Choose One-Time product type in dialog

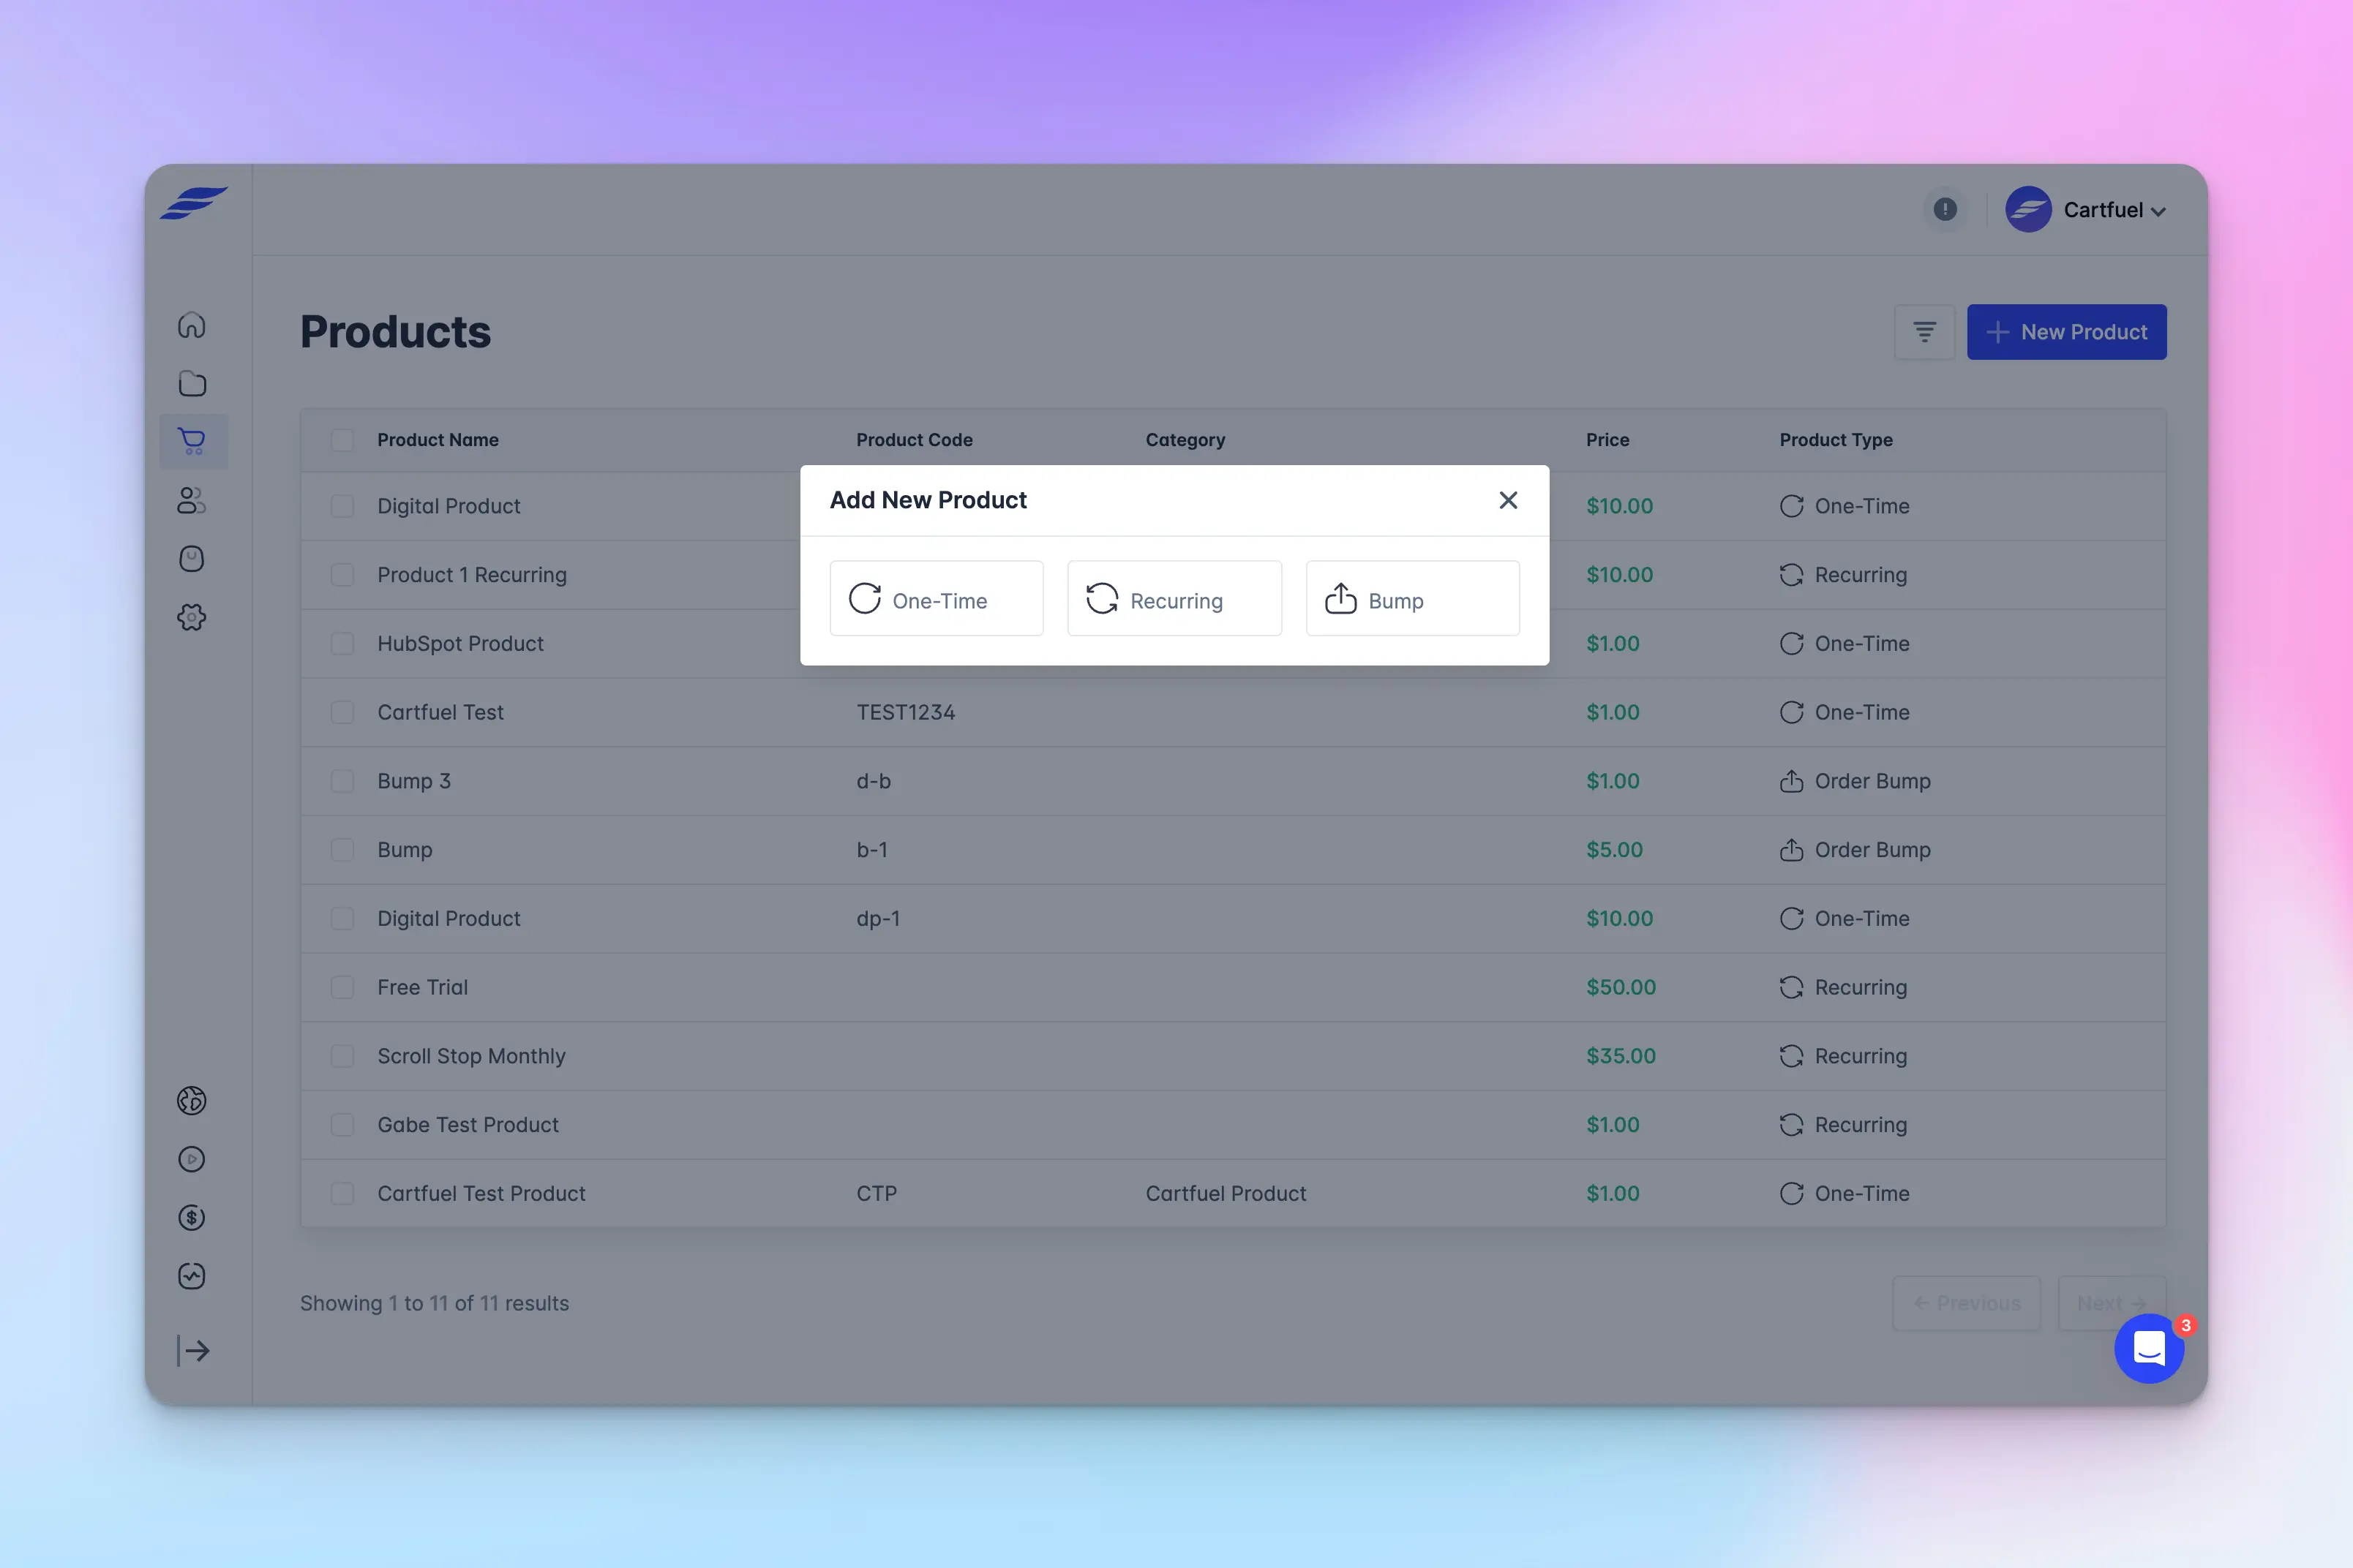937,599
